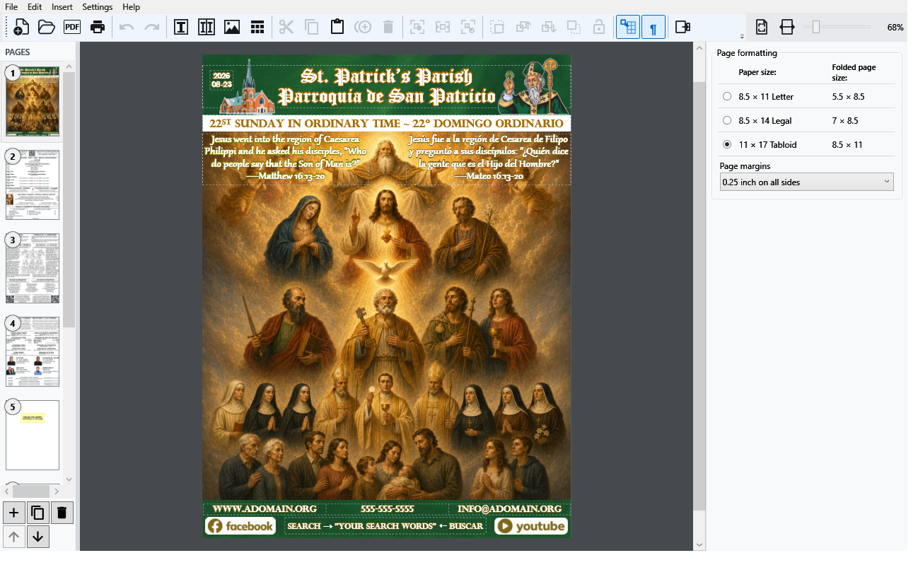Open the toolbar overflow arrow
This screenshot has width=918, height=577.
click(742, 36)
